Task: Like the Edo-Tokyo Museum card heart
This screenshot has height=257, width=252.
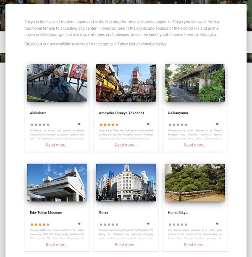Action: coord(79,224)
